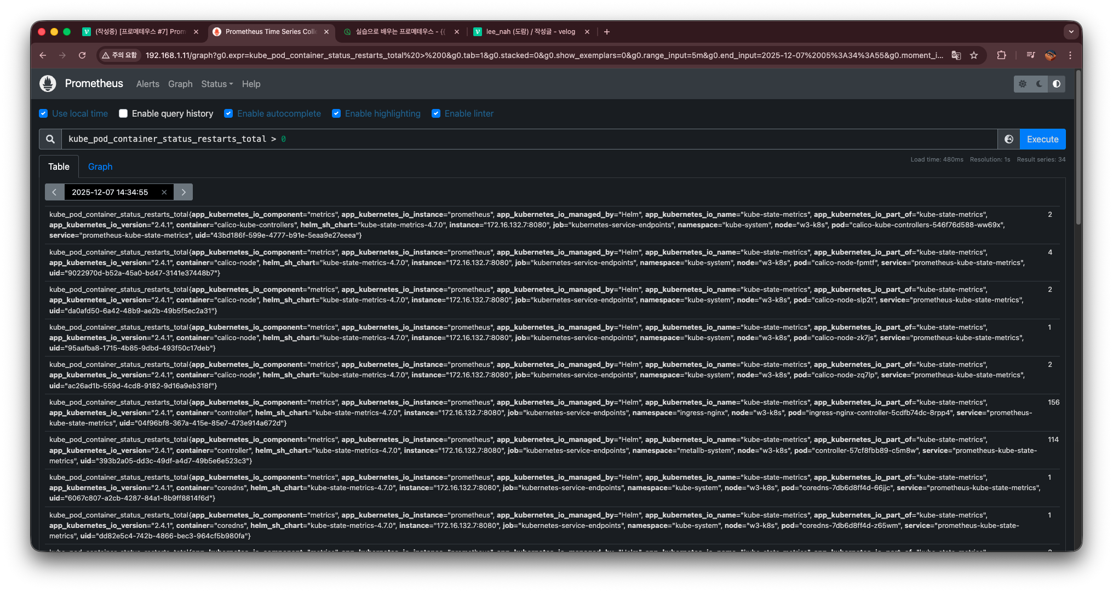Switch to the Graph tab below the query
The height and width of the screenshot is (592, 1113).
point(100,166)
